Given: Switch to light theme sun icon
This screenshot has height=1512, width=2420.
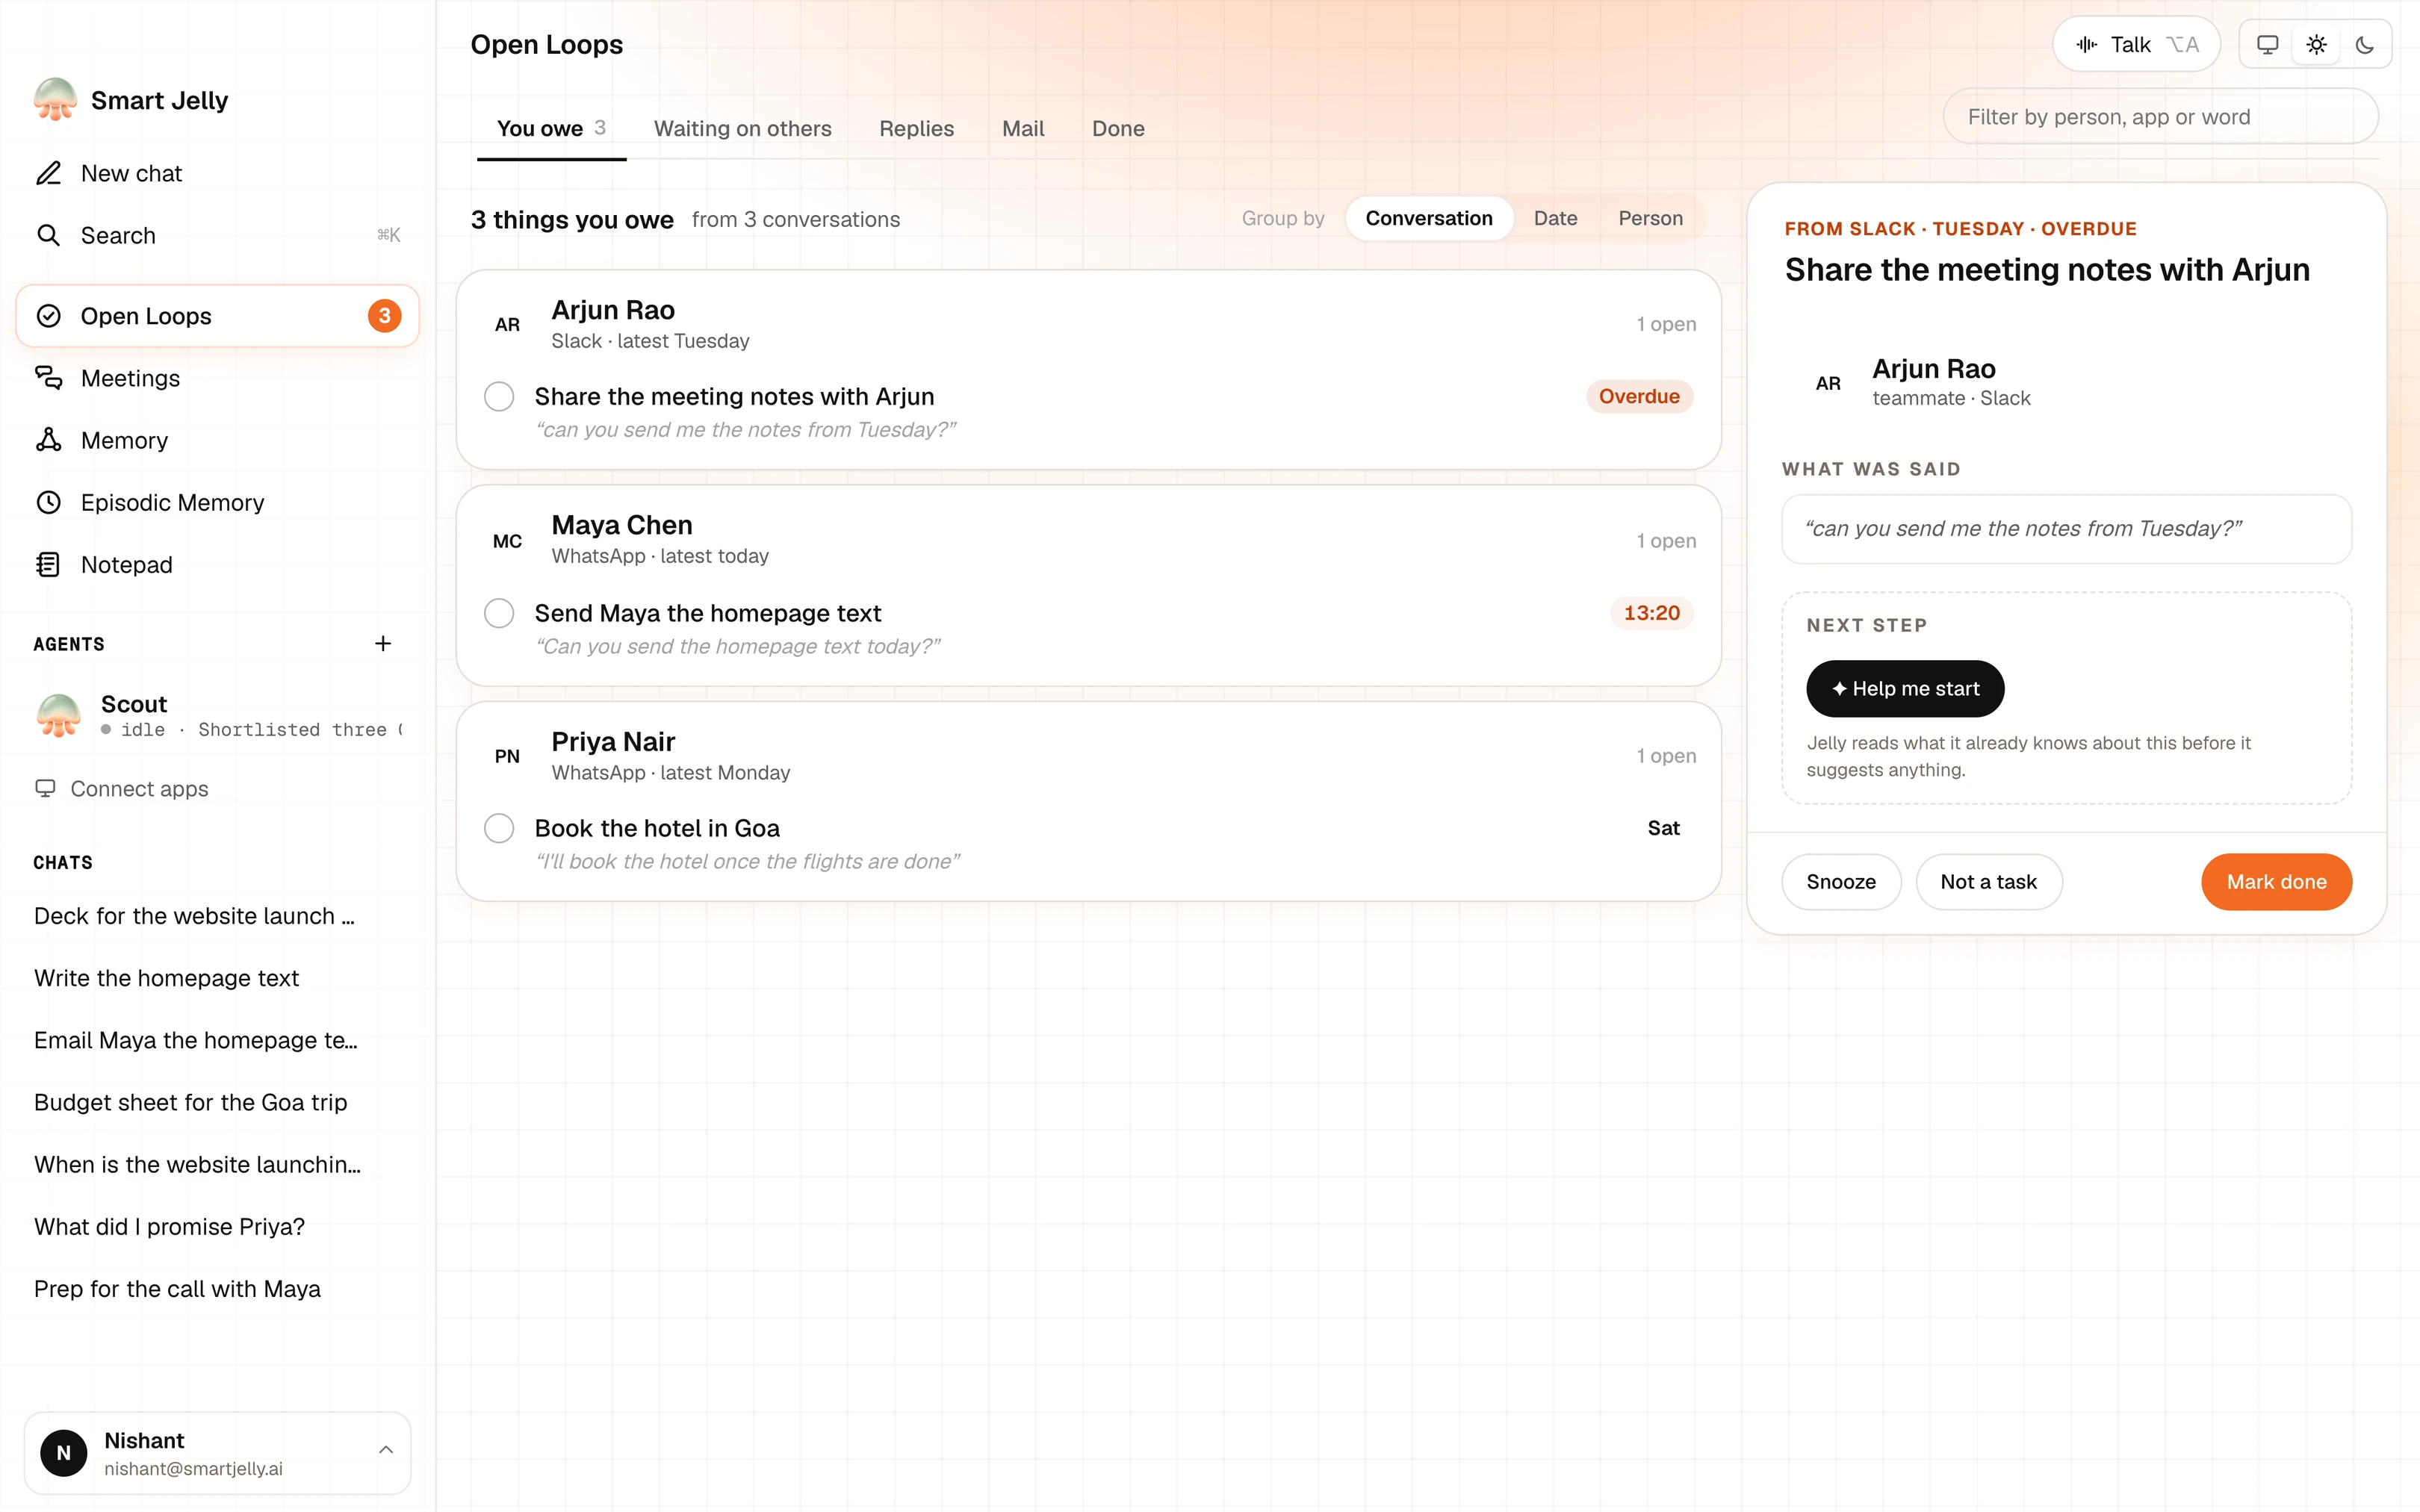Looking at the screenshot, I should (x=2316, y=44).
